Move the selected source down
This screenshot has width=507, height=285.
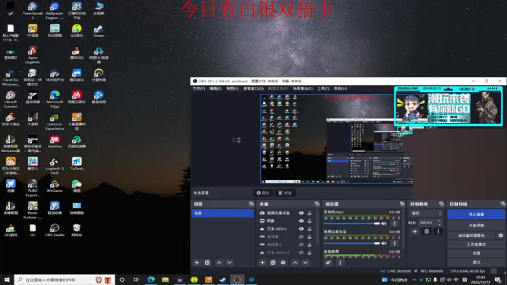click(x=305, y=263)
